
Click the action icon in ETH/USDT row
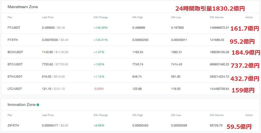click(x=251, y=77)
